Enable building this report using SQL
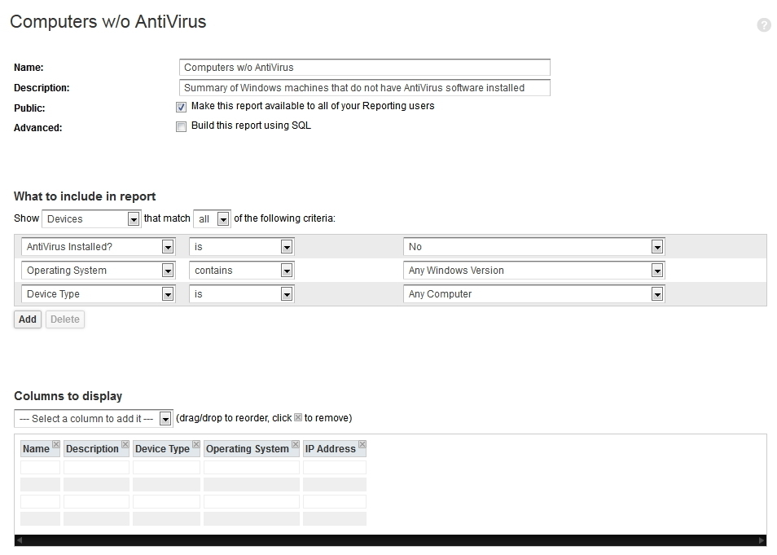 pyautogui.click(x=181, y=126)
